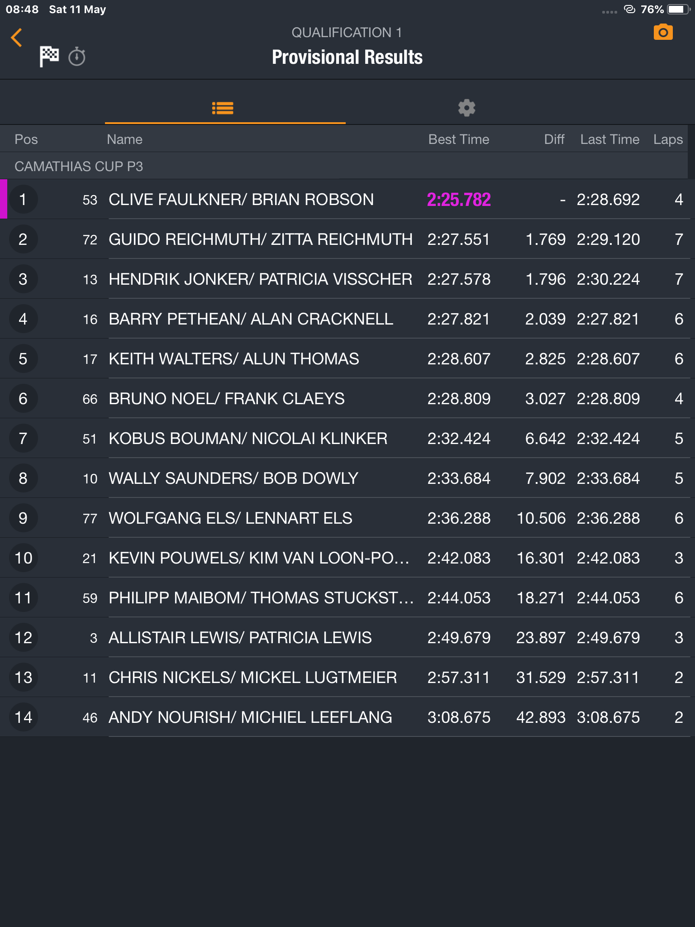Viewport: 695px width, 927px height.
Task: Sort by the Best Time column header
Action: (x=459, y=139)
